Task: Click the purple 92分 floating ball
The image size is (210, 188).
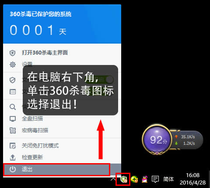Action: tap(157, 139)
